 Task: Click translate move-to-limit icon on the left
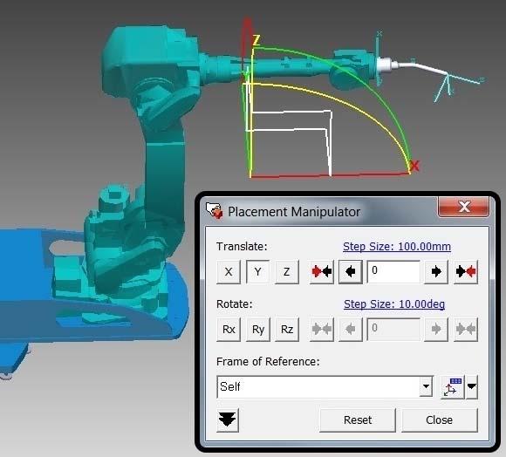click(321, 272)
